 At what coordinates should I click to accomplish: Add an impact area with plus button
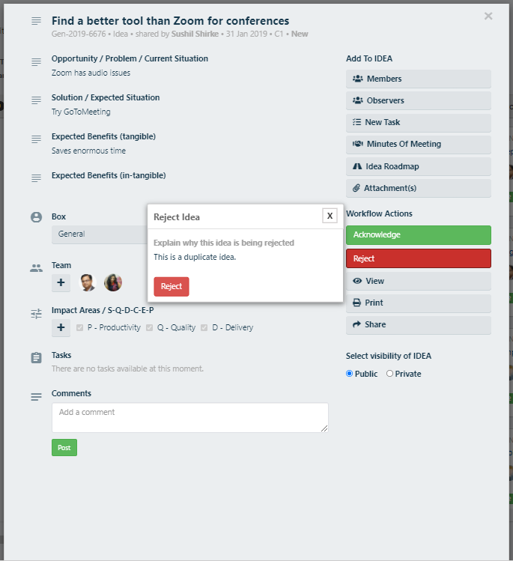click(61, 327)
